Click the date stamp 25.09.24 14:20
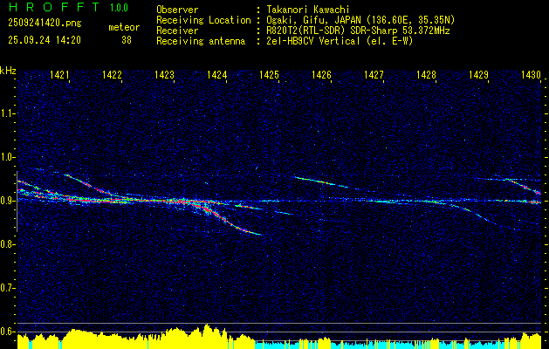The width and height of the screenshot is (549, 349). [x=45, y=40]
